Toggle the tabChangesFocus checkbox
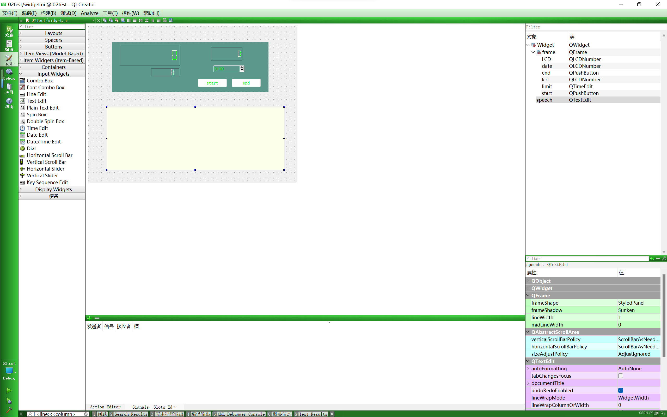Image resolution: width=667 pixels, height=417 pixels. (621, 376)
